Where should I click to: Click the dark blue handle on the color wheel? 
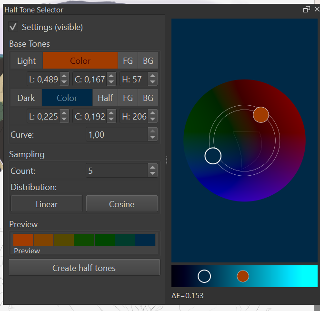[x=213, y=156]
